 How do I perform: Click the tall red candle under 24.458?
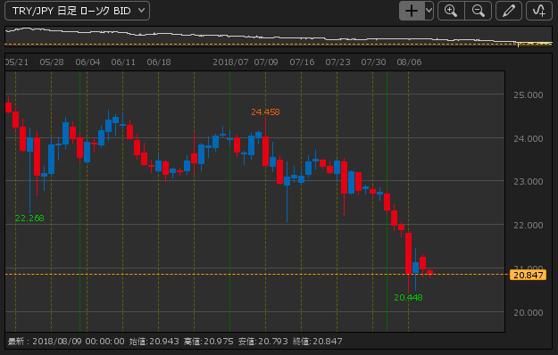tap(265, 151)
